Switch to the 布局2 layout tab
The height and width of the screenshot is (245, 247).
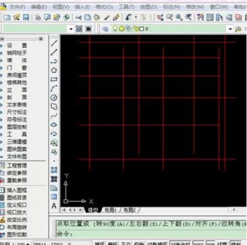(130, 210)
